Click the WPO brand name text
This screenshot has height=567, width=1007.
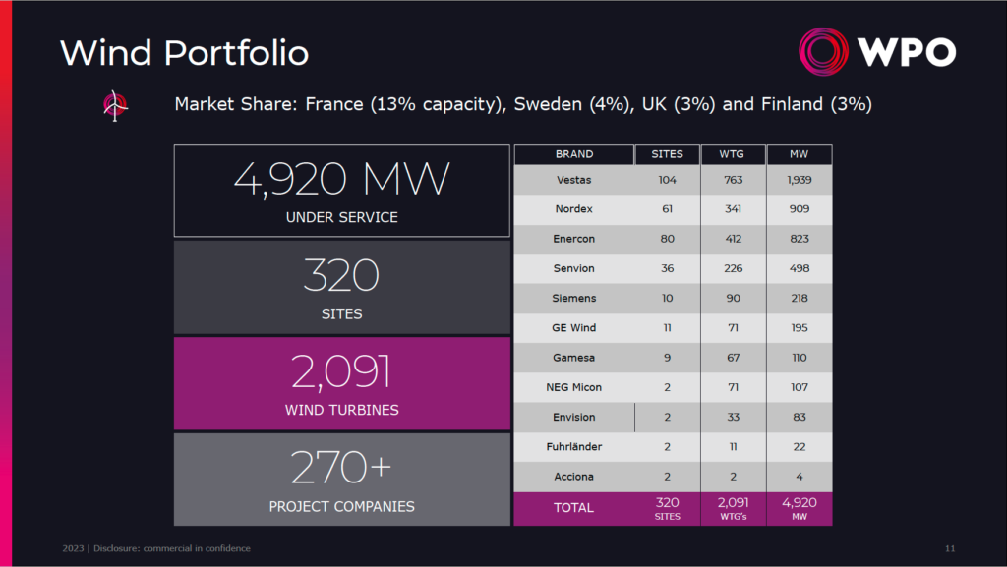click(906, 53)
